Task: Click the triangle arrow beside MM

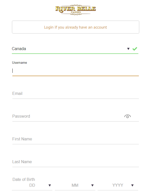Action: (x=93, y=185)
